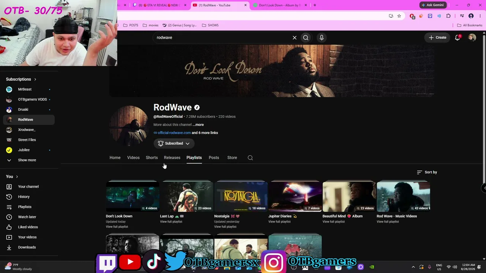Open YouTube notifications bell
This screenshot has width=486, height=273.
coord(458,38)
